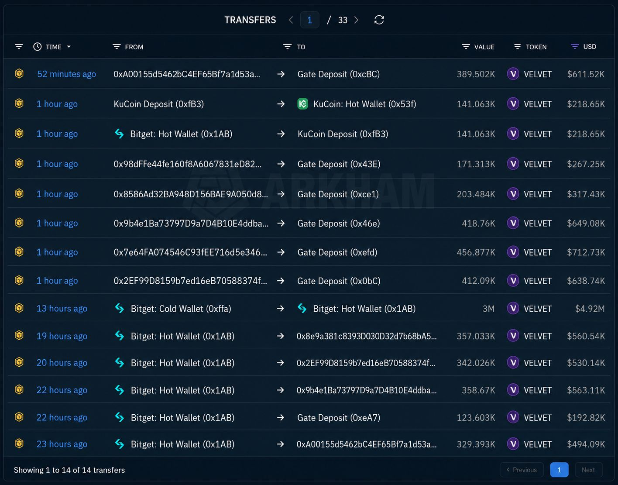The width and height of the screenshot is (618, 485).
Task: Open KuCoin Deposit (0xfB3) sender entity
Action: coord(159,104)
